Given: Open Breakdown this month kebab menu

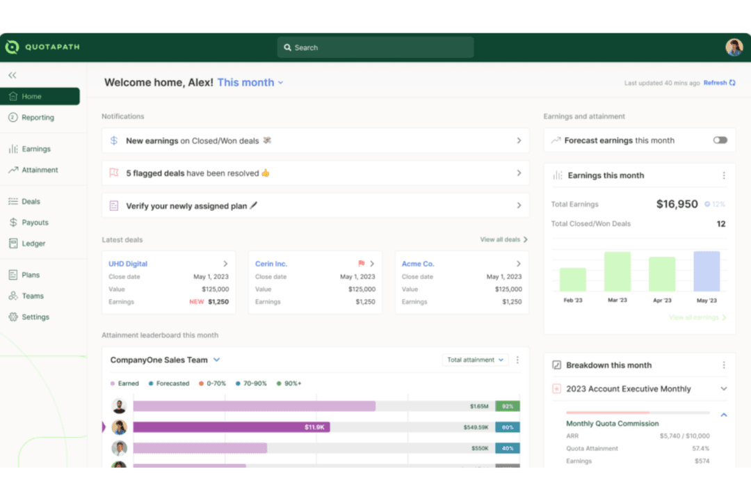Looking at the screenshot, I should click(724, 365).
